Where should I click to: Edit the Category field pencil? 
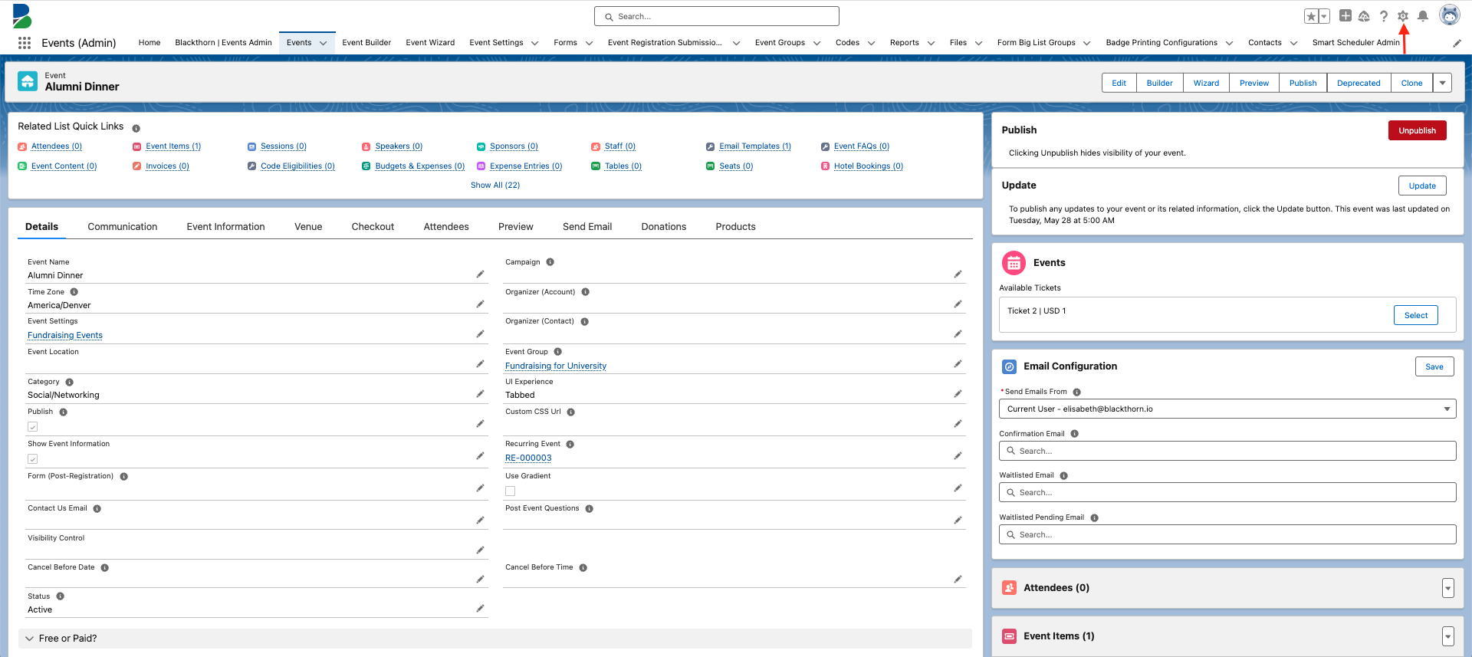coord(480,394)
